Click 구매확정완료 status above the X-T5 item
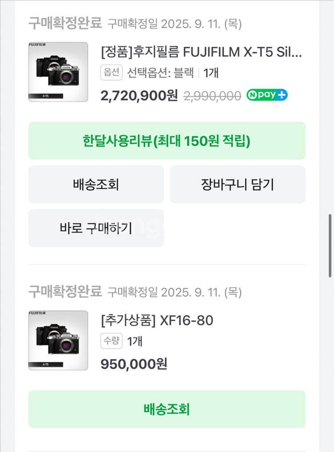 (x=65, y=23)
